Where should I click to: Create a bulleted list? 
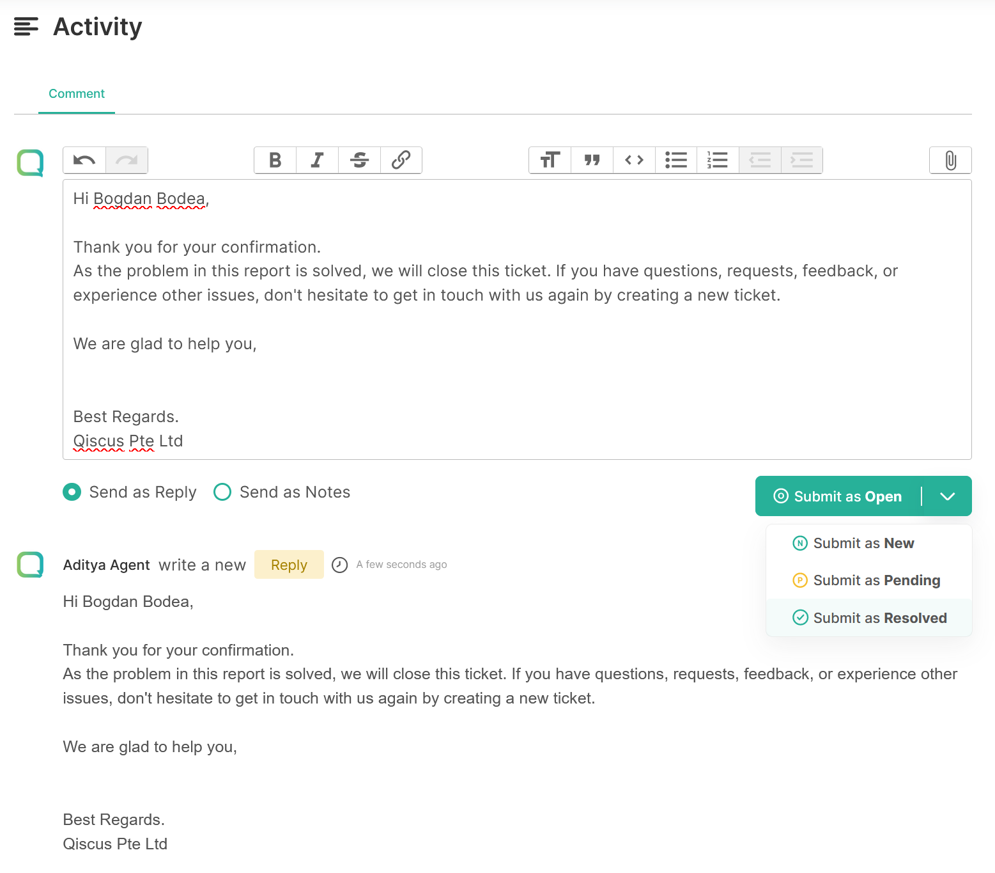676,160
